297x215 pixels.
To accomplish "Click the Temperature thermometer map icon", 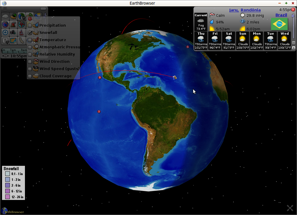I will click(x=36, y=40).
